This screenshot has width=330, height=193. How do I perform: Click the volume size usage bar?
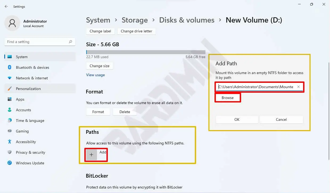(146, 52)
